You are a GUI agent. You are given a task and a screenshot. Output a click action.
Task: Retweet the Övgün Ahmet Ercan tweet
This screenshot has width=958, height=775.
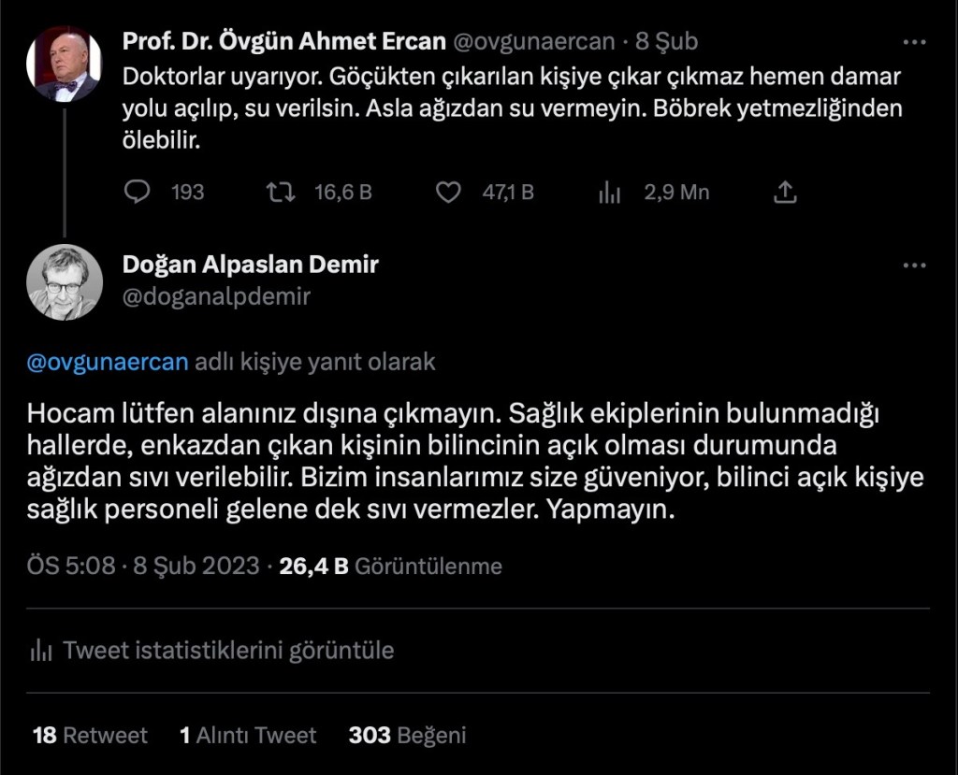coord(280,192)
